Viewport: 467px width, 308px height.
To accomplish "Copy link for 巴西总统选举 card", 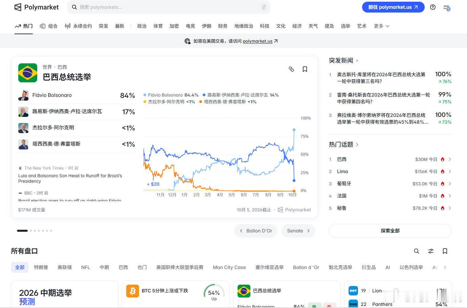I will [x=291, y=69].
